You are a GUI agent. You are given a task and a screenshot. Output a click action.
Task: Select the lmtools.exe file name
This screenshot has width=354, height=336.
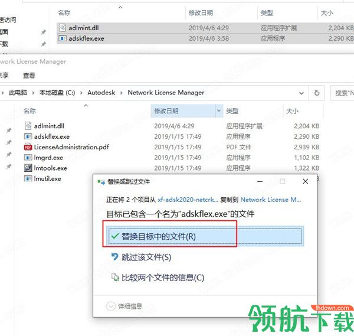pos(50,168)
